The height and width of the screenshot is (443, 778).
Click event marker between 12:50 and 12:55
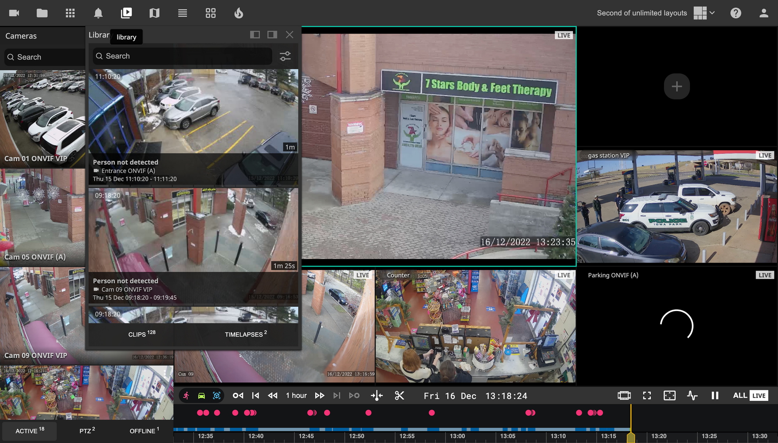pyautogui.click(x=368, y=413)
